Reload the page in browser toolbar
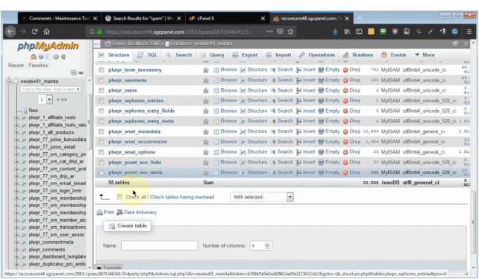Image resolution: width=479 pixels, height=279 pixels. [x=35, y=32]
